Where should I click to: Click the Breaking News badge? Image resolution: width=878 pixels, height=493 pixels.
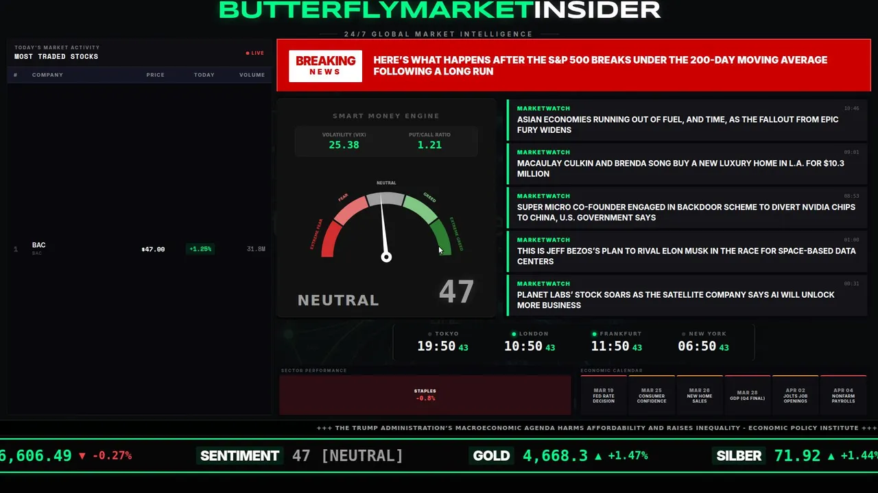325,66
